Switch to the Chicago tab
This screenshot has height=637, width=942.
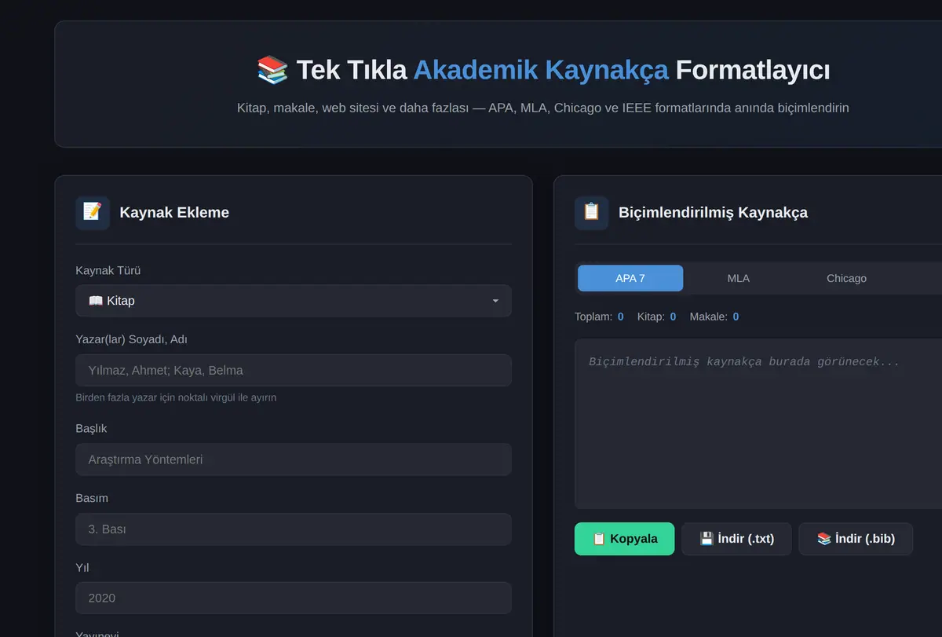(846, 278)
